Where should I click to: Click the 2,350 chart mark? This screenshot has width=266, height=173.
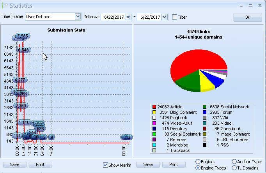click(x=21, y=106)
